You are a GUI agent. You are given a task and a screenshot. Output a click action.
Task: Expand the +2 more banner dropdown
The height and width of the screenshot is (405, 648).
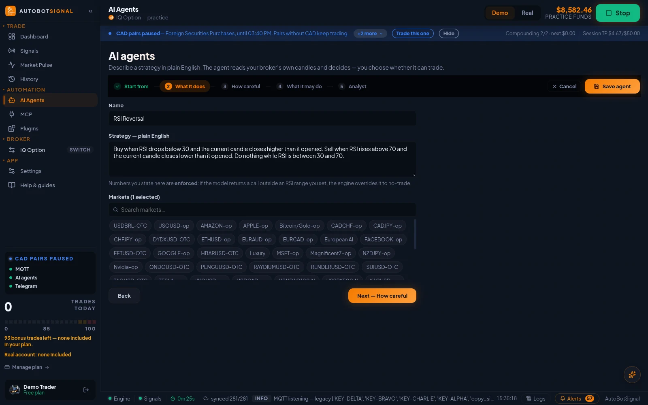click(370, 34)
